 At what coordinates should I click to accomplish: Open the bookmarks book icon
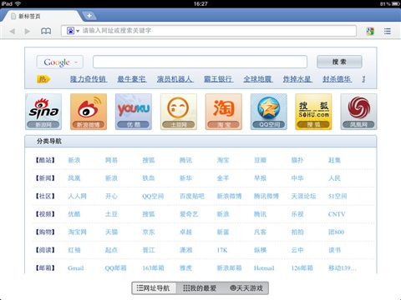[46, 31]
